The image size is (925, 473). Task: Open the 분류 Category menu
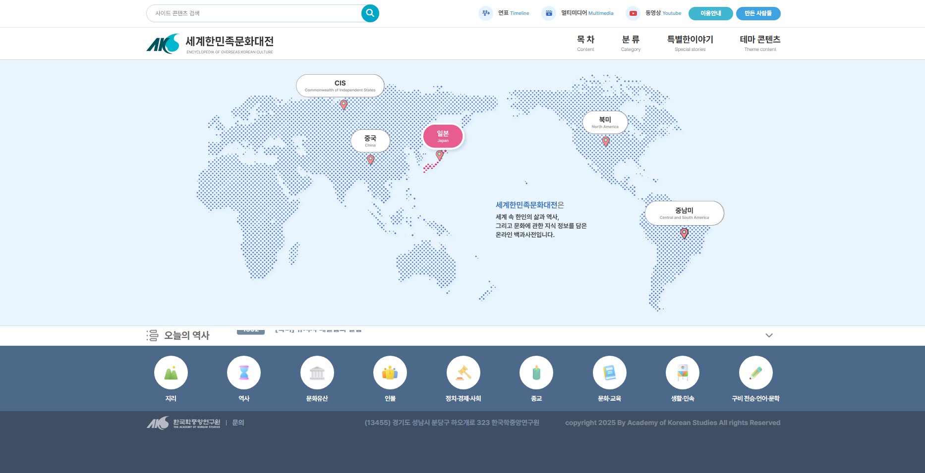631,43
